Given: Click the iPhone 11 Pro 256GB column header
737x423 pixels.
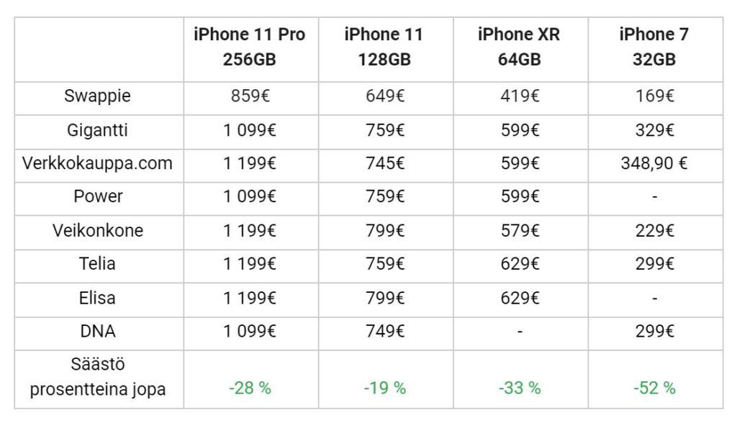Looking at the screenshot, I should tap(251, 50).
